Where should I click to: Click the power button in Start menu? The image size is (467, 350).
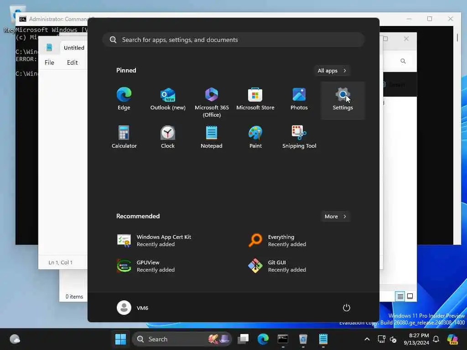[347, 308]
